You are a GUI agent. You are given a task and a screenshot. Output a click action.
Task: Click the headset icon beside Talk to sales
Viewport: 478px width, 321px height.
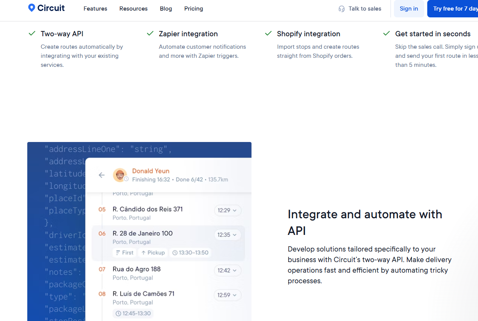342,9
